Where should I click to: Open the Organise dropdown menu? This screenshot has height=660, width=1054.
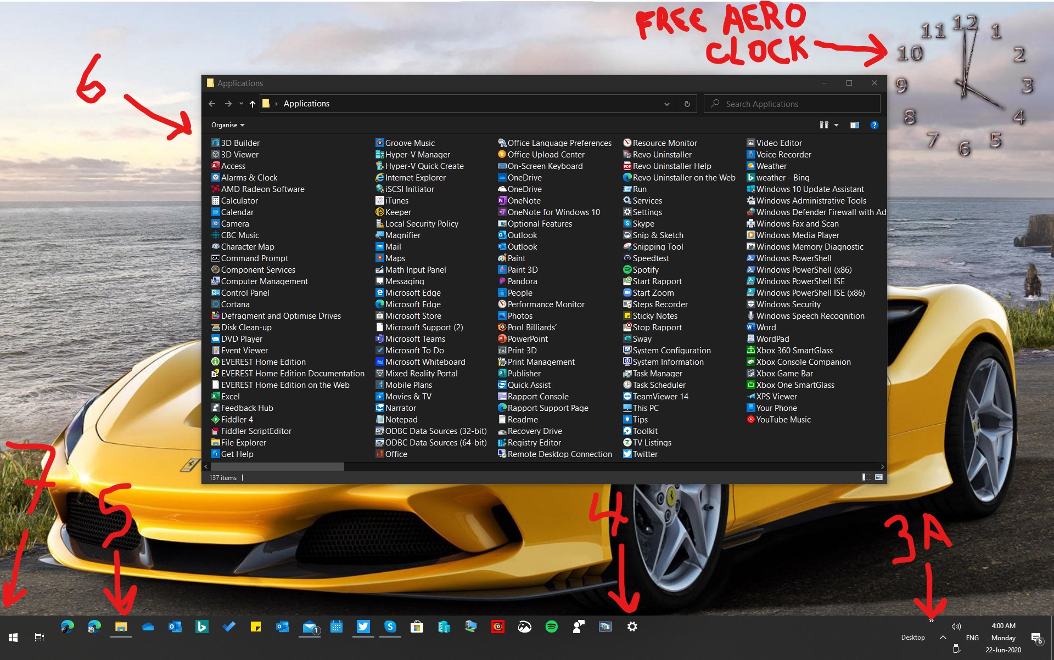(x=227, y=125)
